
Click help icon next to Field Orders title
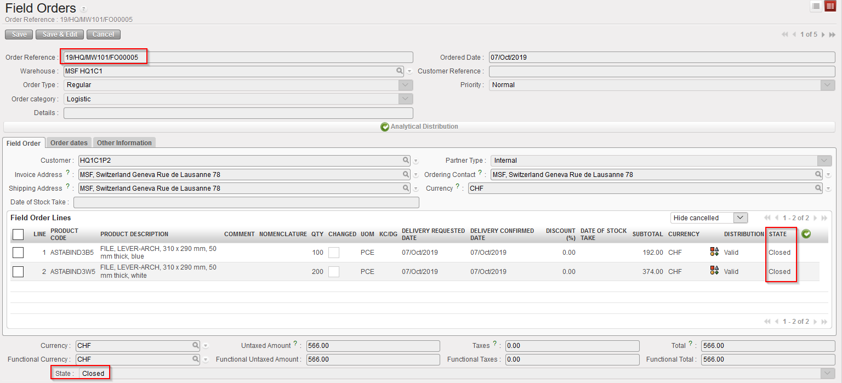(x=83, y=9)
